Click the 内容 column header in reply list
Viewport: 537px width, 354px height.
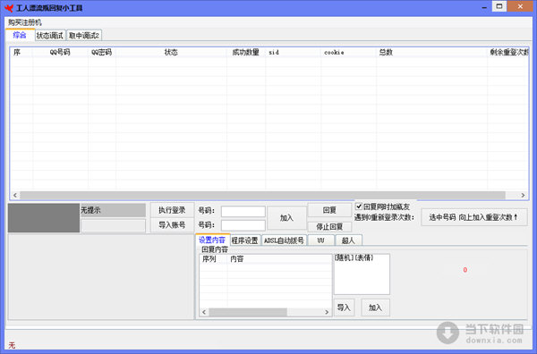click(x=279, y=259)
